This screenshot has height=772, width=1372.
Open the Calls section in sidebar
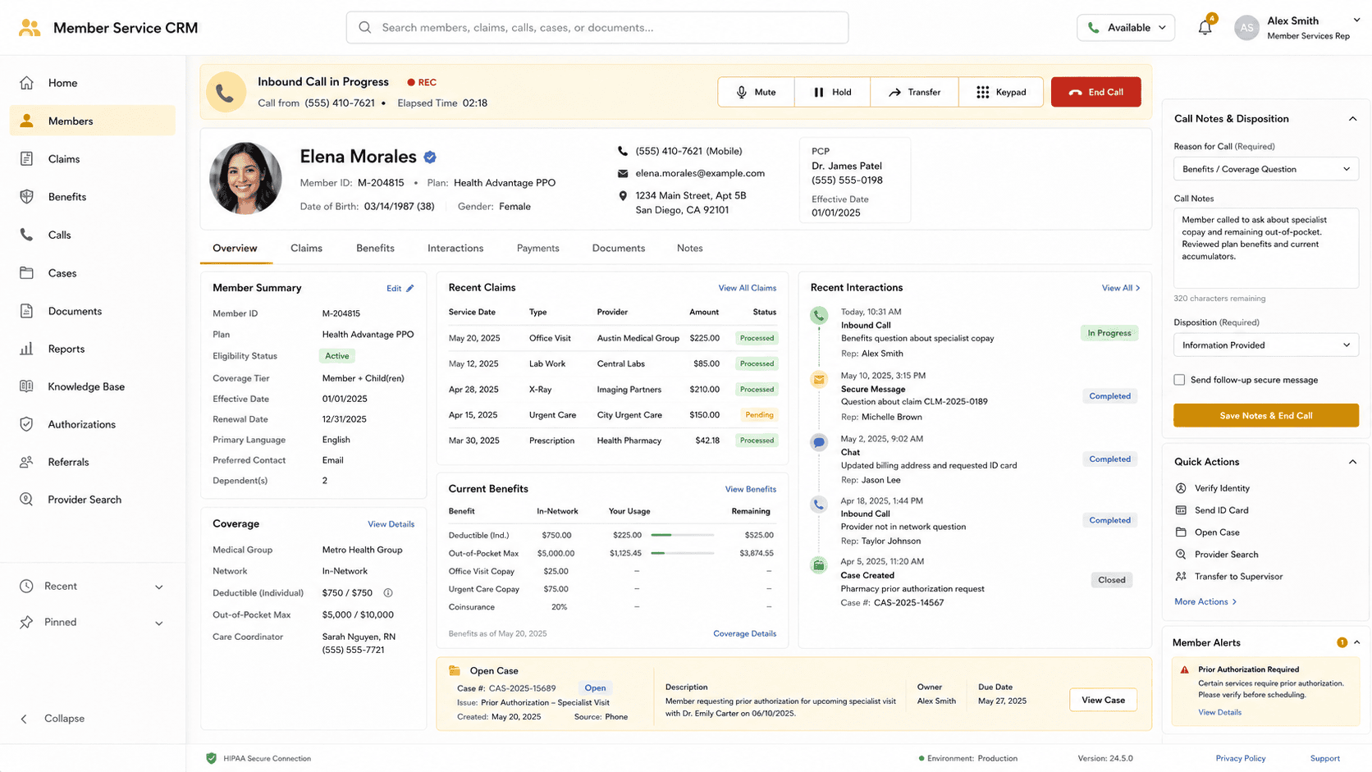click(x=92, y=235)
